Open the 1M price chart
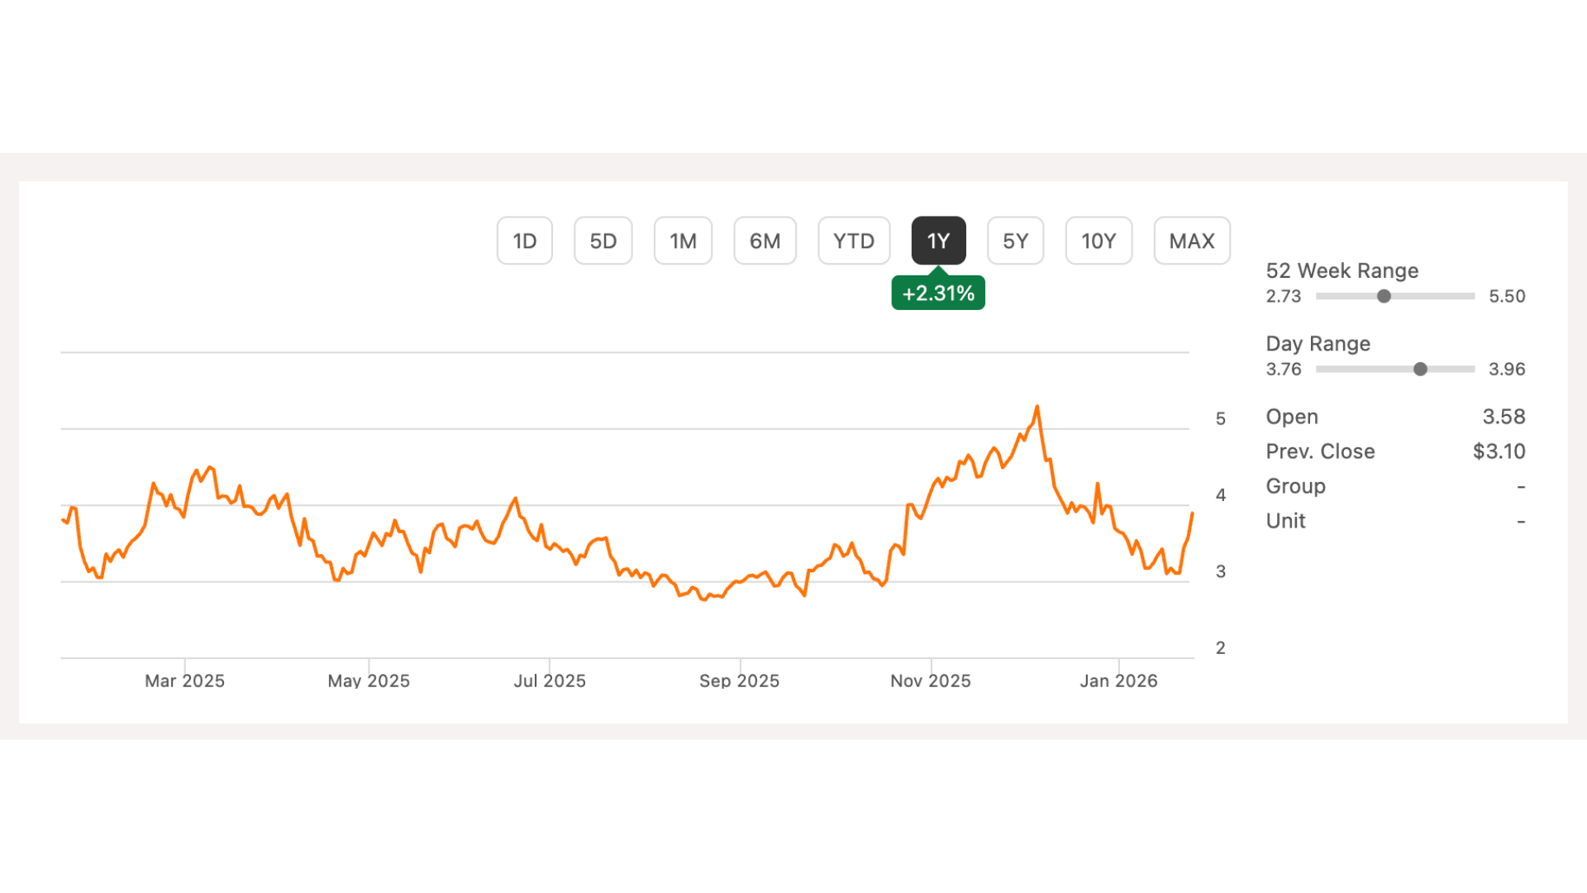1587x893 pixels. coord(683,241)
